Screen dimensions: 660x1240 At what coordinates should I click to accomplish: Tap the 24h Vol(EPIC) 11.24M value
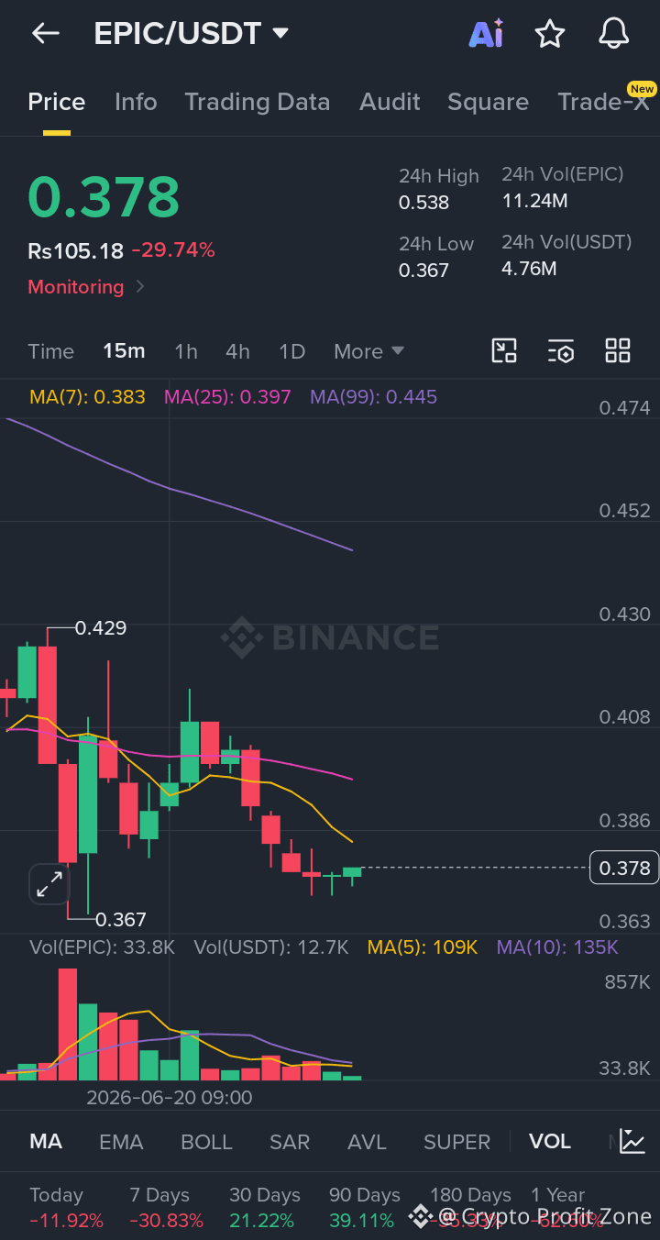535,201
